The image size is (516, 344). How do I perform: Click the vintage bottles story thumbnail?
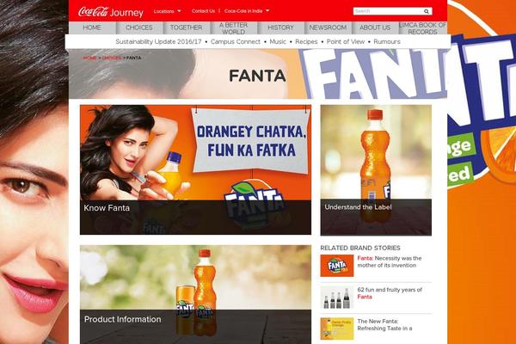pos(337,298)
